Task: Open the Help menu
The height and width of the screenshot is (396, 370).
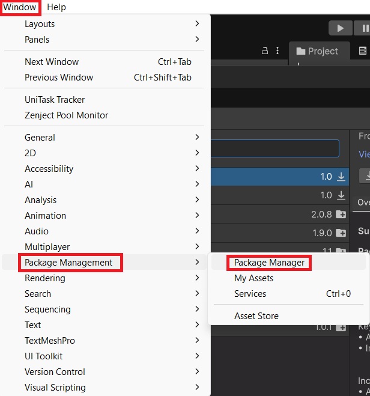Action: pos(56,7)
